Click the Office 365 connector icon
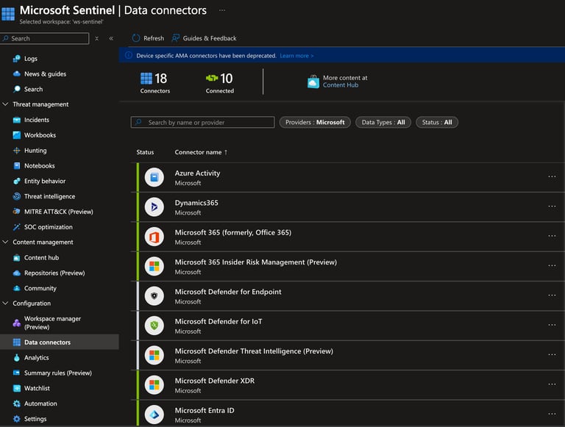This screenshot has width=565, height=427. (154, 237)
